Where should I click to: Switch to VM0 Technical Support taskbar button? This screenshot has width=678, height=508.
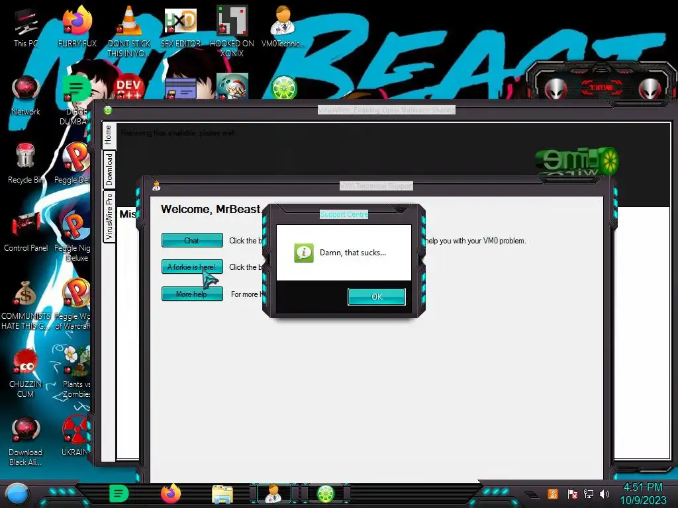(273, 493)
